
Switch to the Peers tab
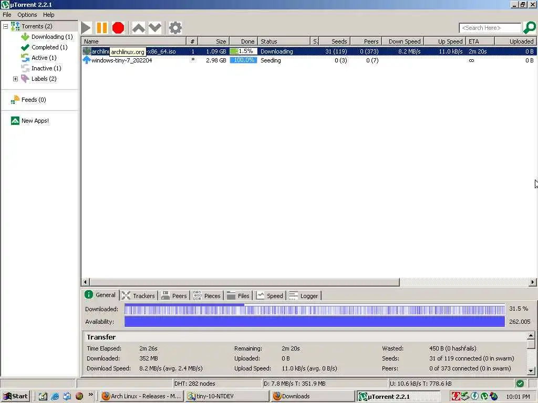click(x=174, y=296)
